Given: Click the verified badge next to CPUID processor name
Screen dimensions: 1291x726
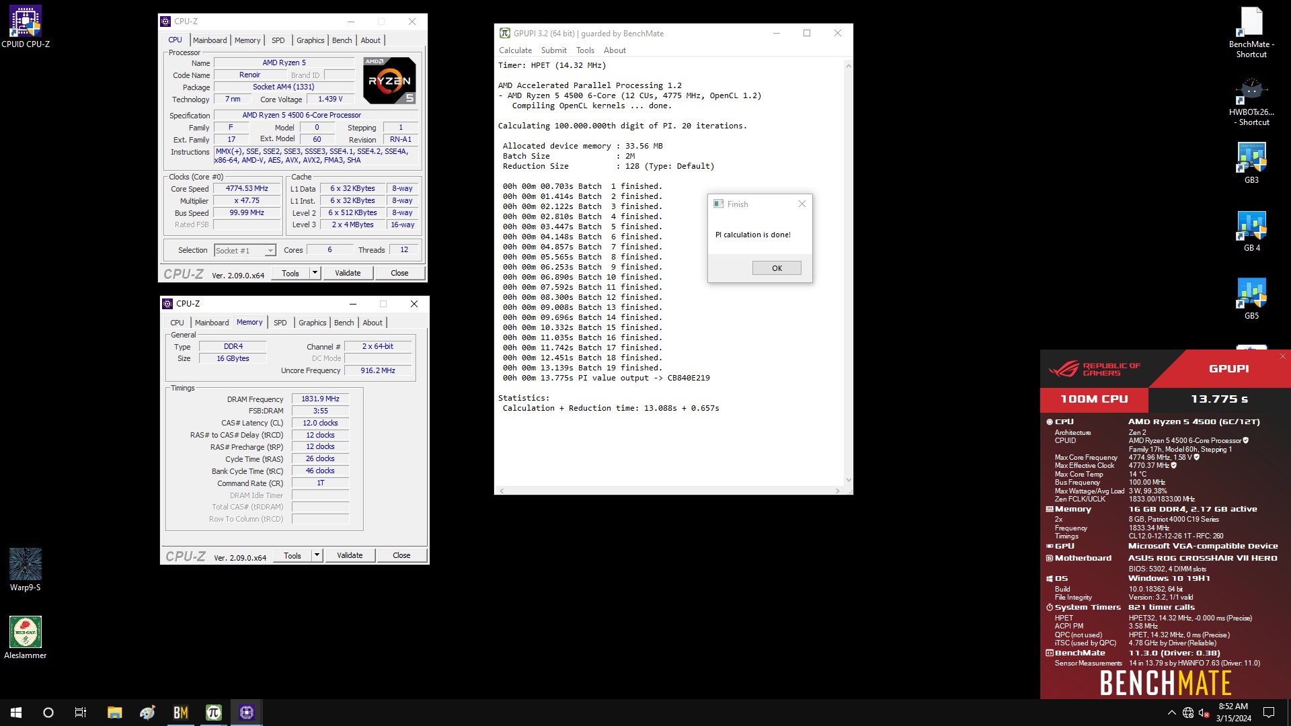Looking at the screenshot, I should pyautogui.click(x=1246, y=440).
